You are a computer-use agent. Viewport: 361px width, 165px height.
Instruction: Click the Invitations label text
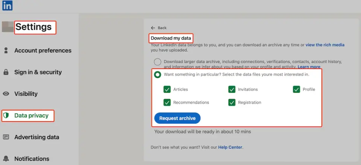click(248, 90)
